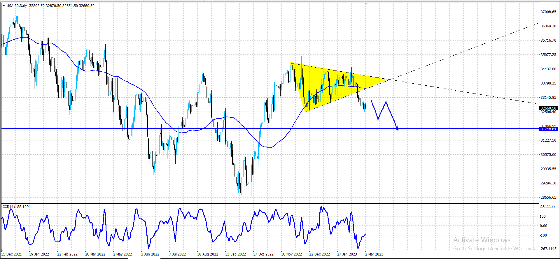Click the current price label 32660.50
This screenshot has width=560, height=259.
(x=549, y=108)
